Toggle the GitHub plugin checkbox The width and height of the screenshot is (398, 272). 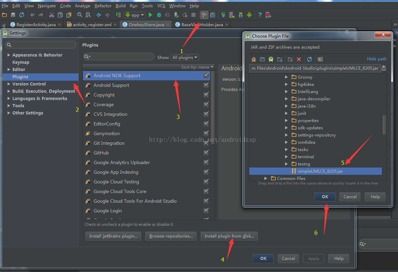(x=206, y=152)
